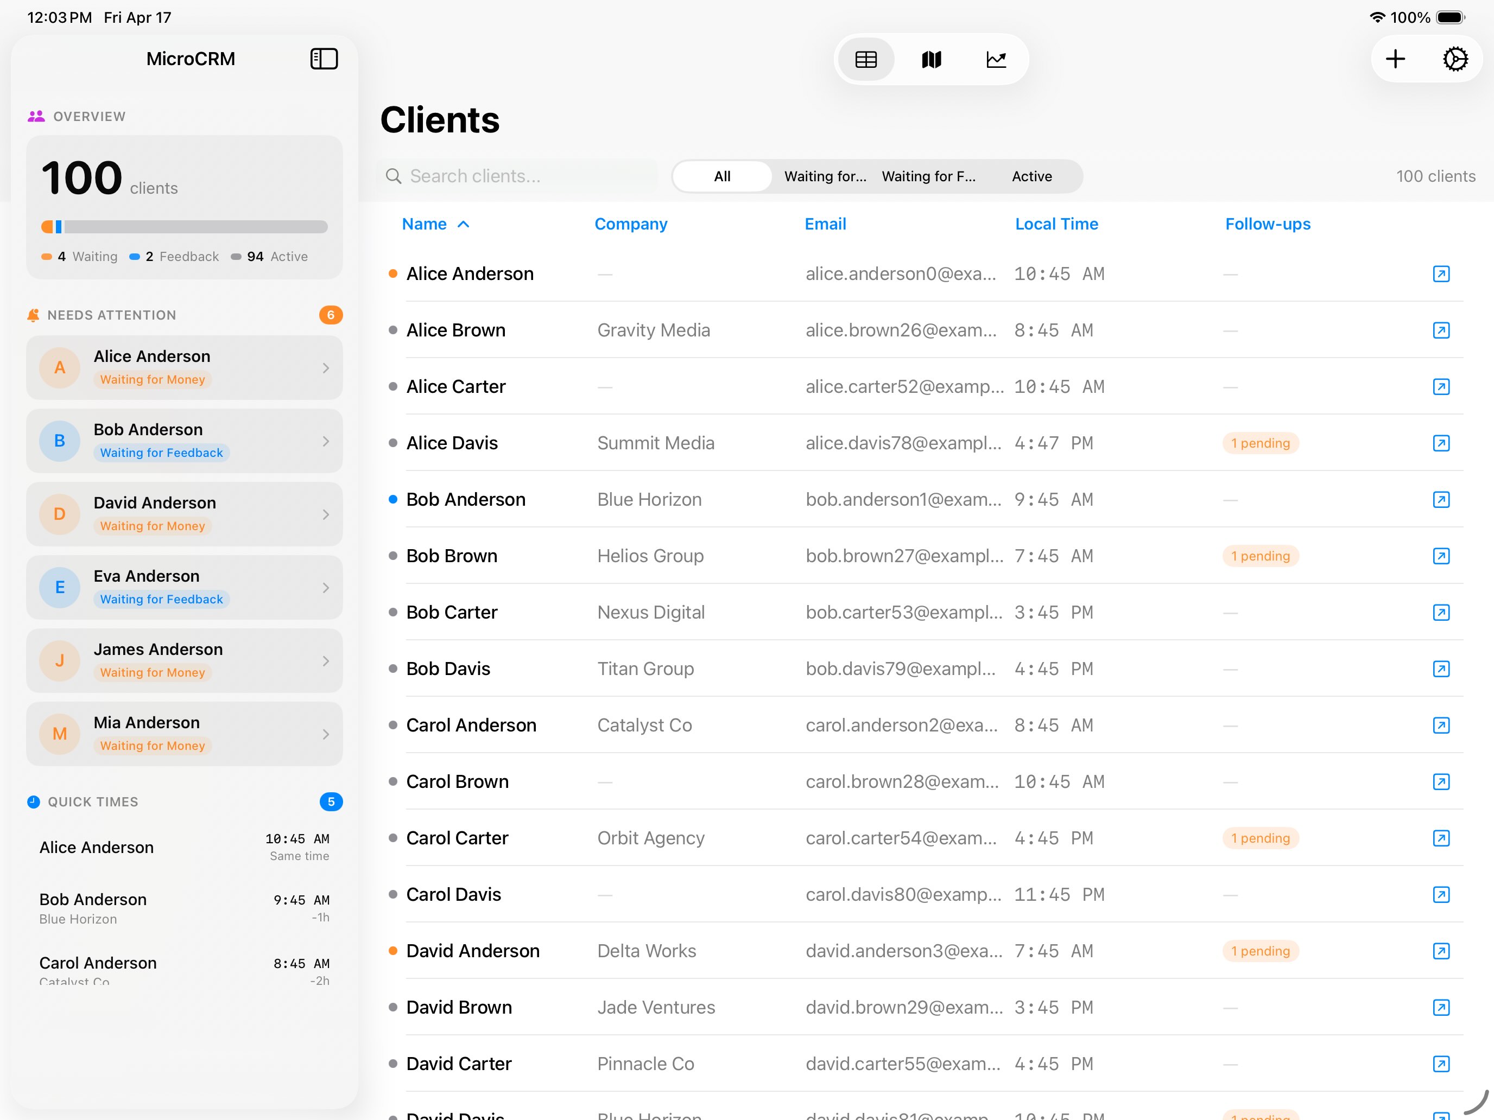Select the All filter tab
Screen dimensions: 1494x1120
click(722, 176)
